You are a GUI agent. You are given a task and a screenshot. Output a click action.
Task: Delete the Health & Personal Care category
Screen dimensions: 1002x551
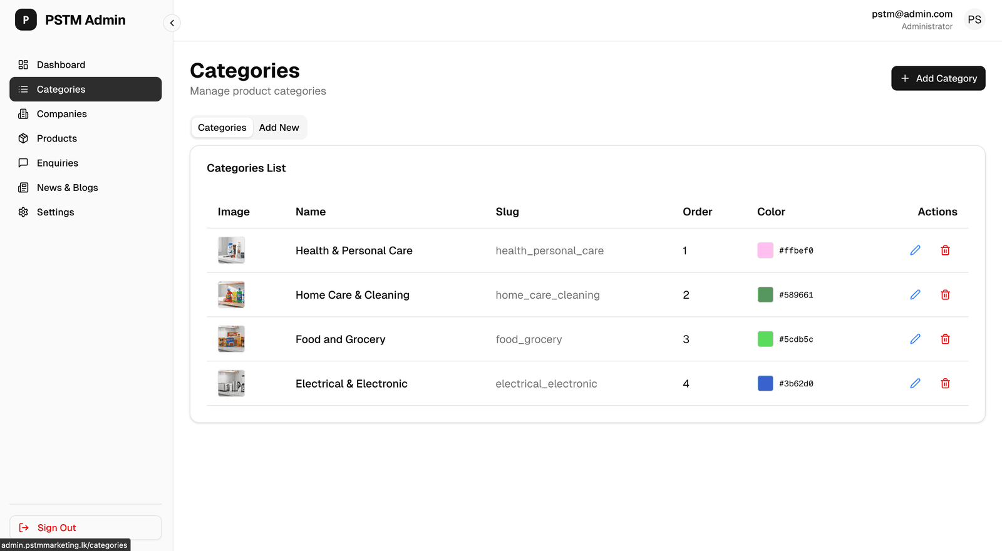pos(945,250)
